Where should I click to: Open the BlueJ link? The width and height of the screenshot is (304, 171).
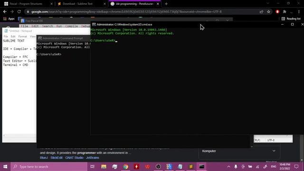click(x=44, y=158)
